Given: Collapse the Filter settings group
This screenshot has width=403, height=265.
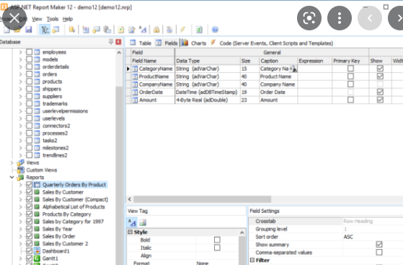Looking at the screenshot, I should 252,260.
